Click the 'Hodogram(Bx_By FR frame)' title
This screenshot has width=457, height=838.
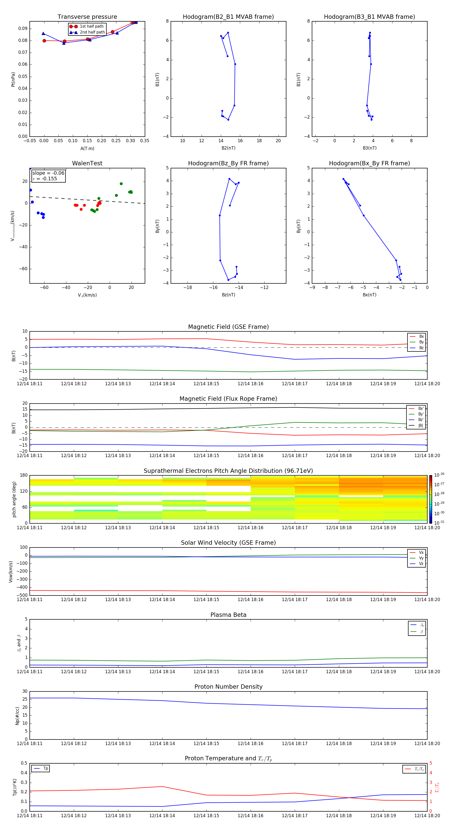click(x=369, y=163)
